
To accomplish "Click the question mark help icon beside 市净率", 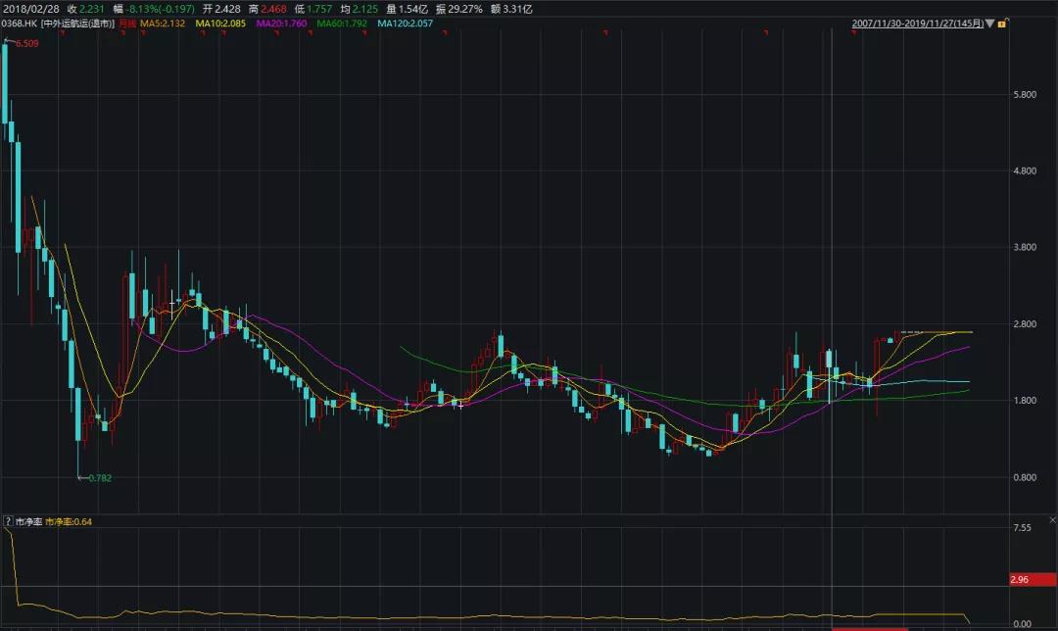I will 8,521.
